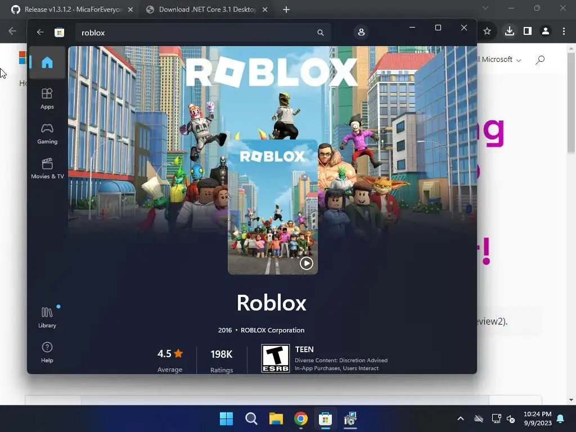
Task: Open the Library in Store sidebar
Action: [47, 317]
